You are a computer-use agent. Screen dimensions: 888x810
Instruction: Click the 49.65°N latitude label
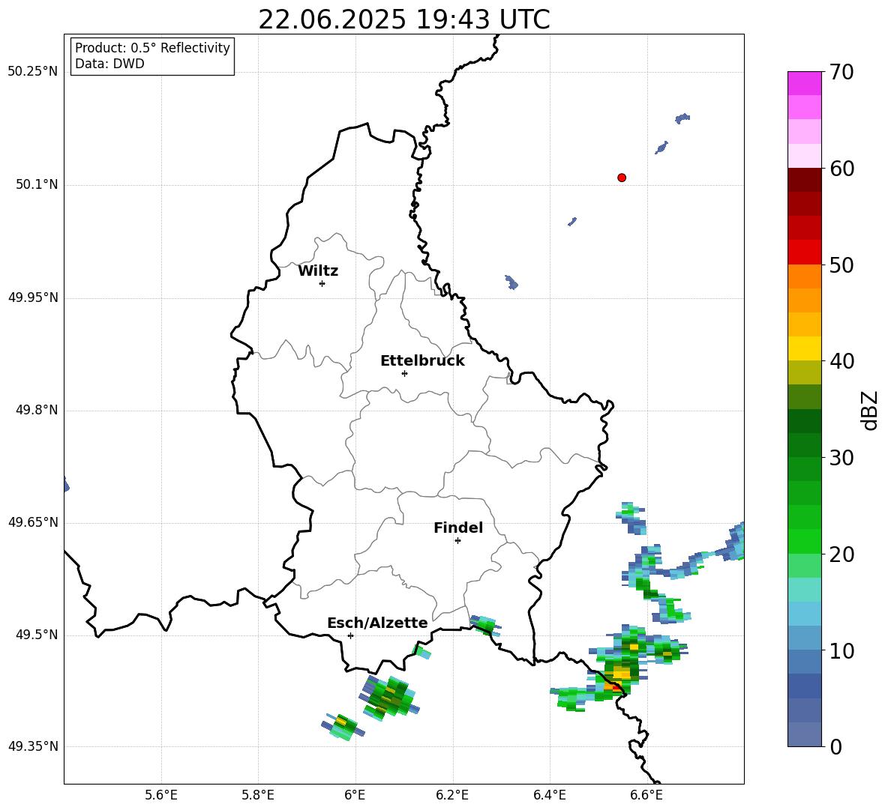[33, 522]
